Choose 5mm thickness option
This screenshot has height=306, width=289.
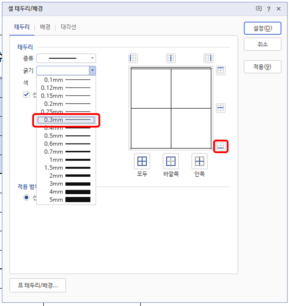pos(66,200)
